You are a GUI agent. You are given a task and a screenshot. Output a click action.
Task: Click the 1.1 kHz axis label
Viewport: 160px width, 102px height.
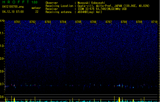(x=2, y=33)
